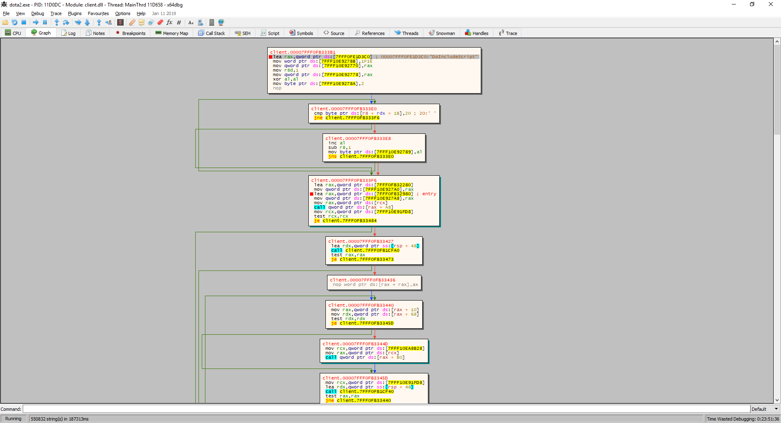Restart the debuggee with the restart icon

point(15,22)
